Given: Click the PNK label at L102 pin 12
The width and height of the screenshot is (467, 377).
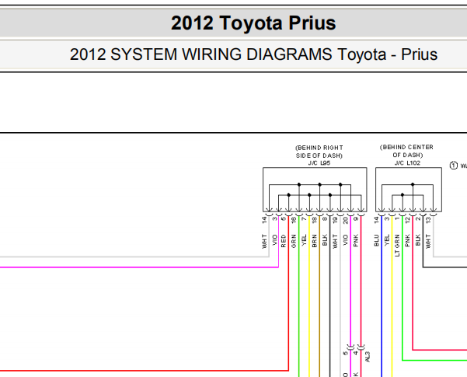Looking at the screenshot, I should tap(407, 241).
